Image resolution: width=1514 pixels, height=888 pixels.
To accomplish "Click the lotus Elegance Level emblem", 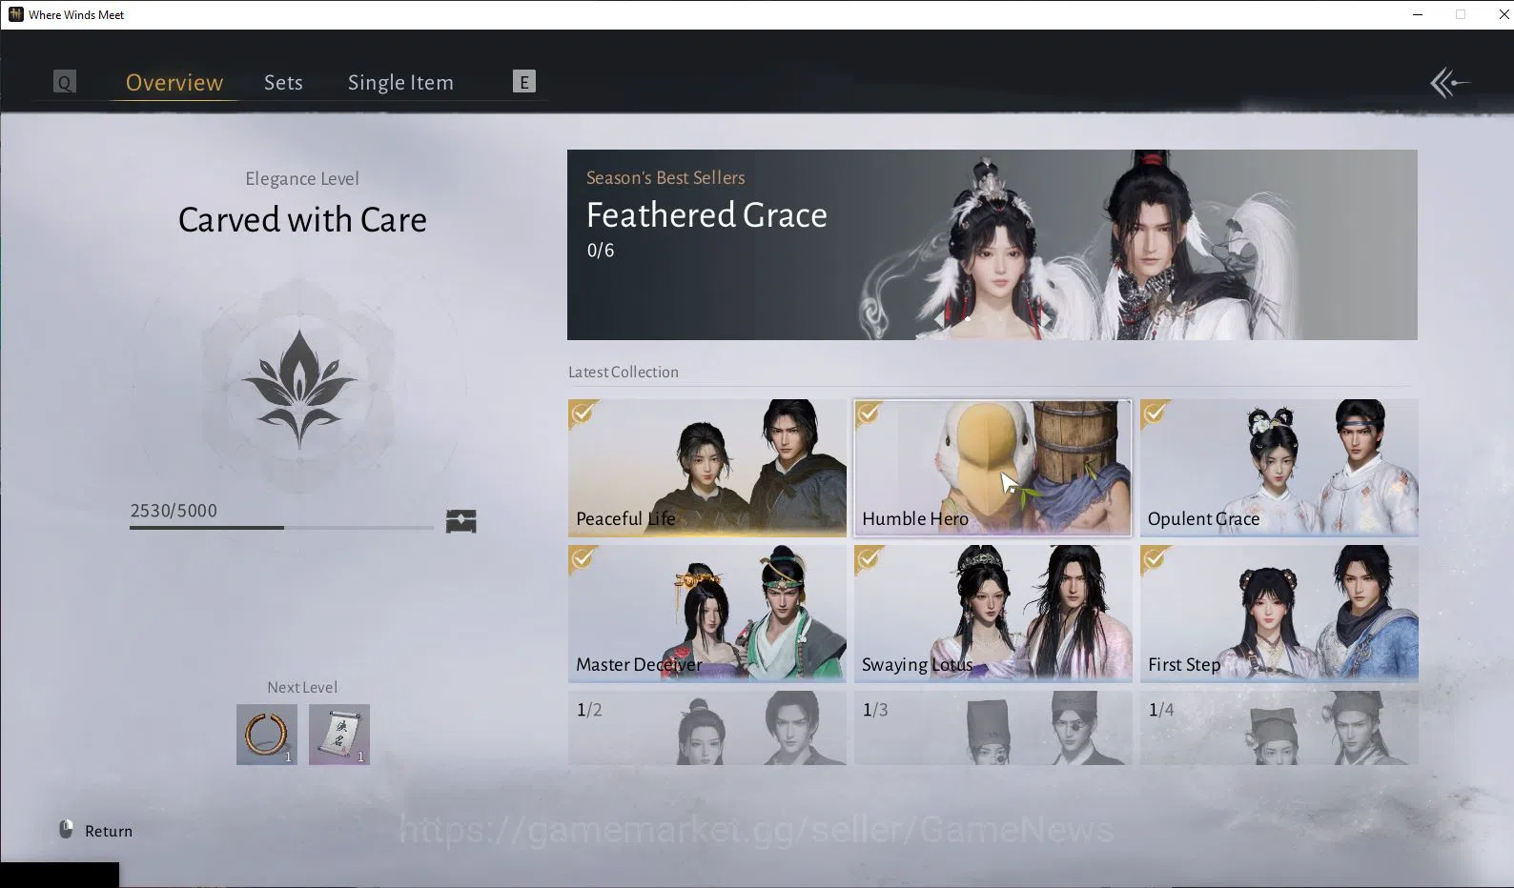I will [299, 389].
